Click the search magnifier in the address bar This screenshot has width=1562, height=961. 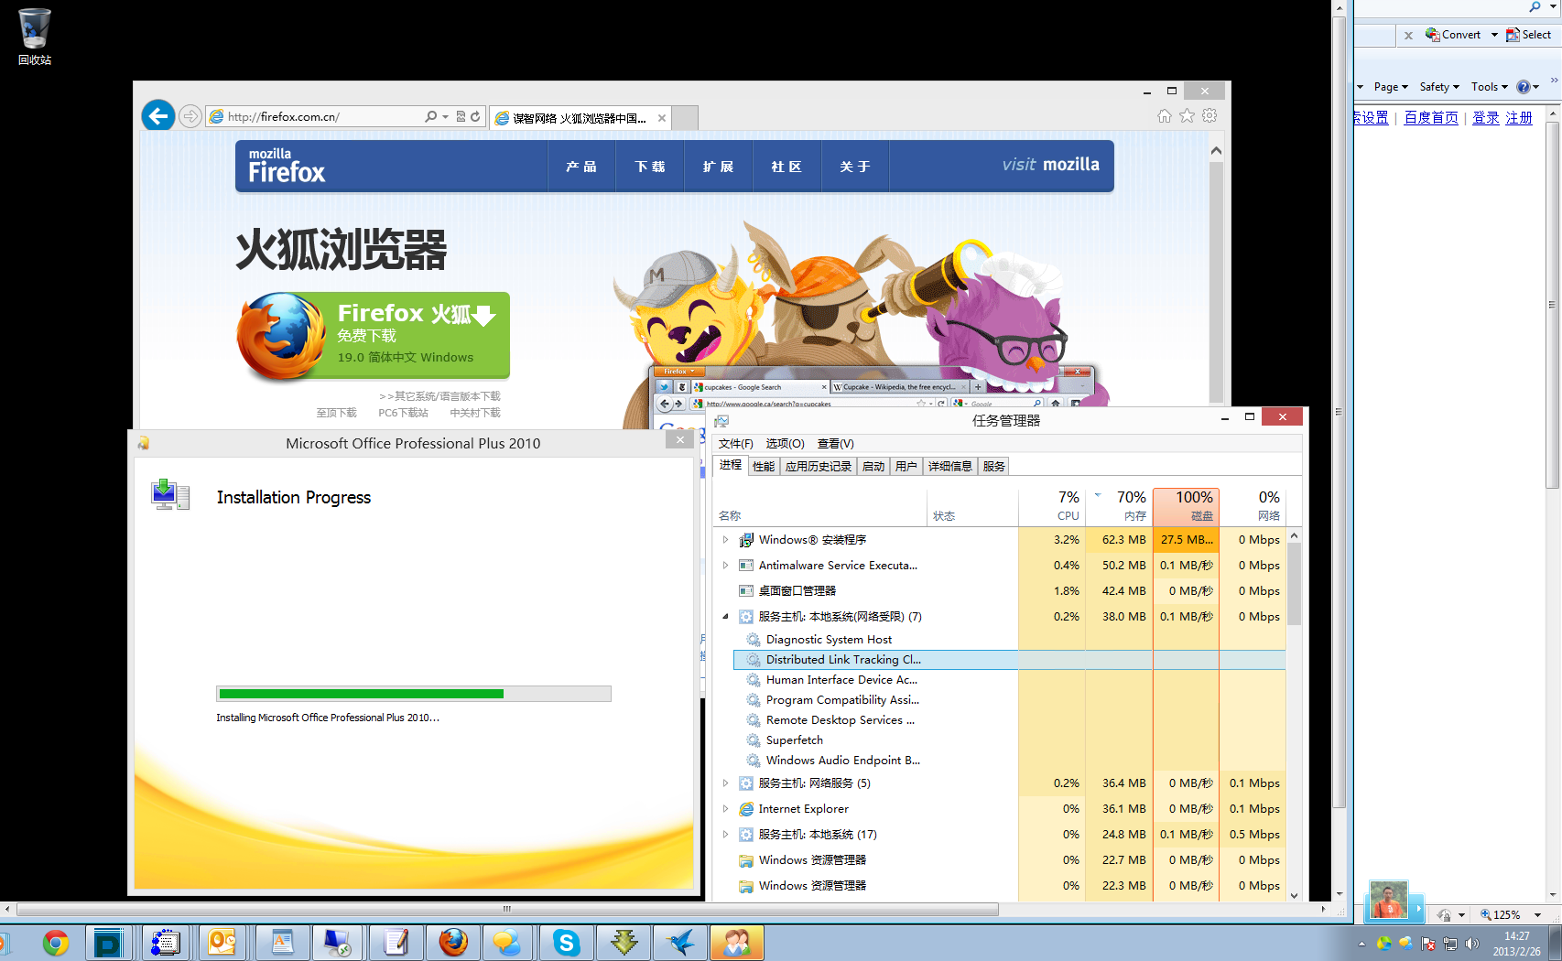coord(431,116)
